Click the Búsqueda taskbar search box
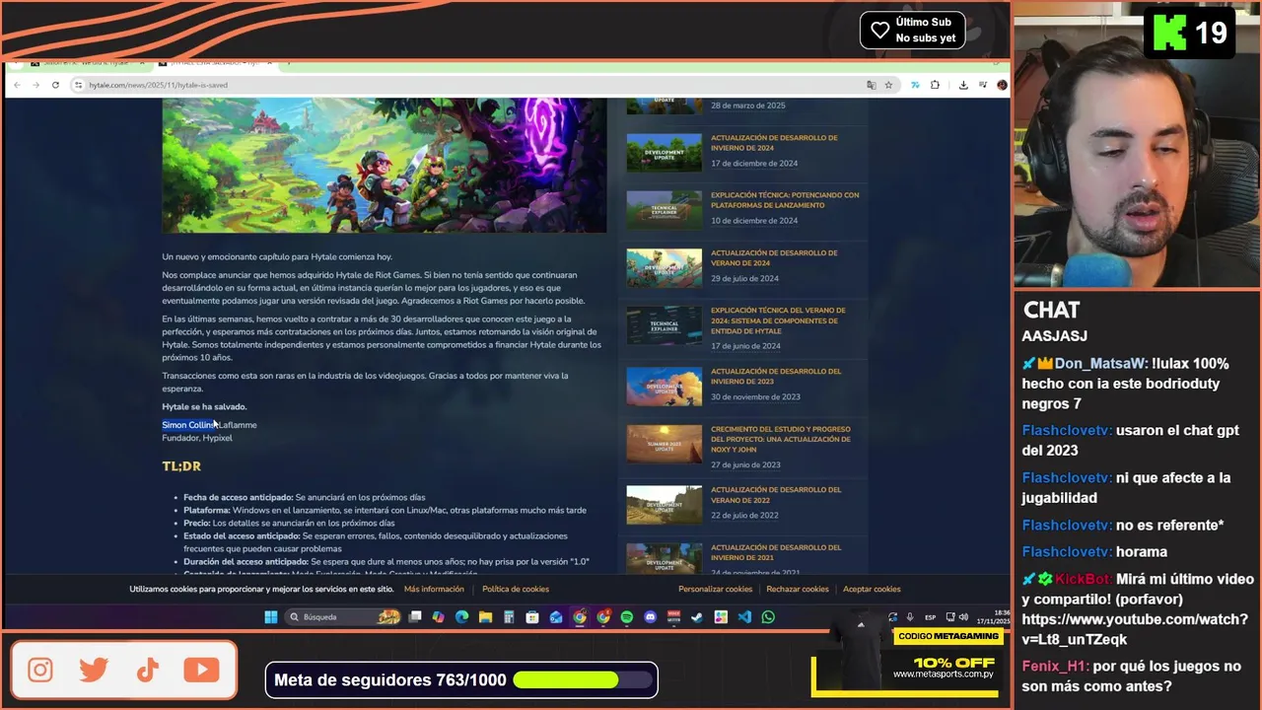 tap(343, 617)
